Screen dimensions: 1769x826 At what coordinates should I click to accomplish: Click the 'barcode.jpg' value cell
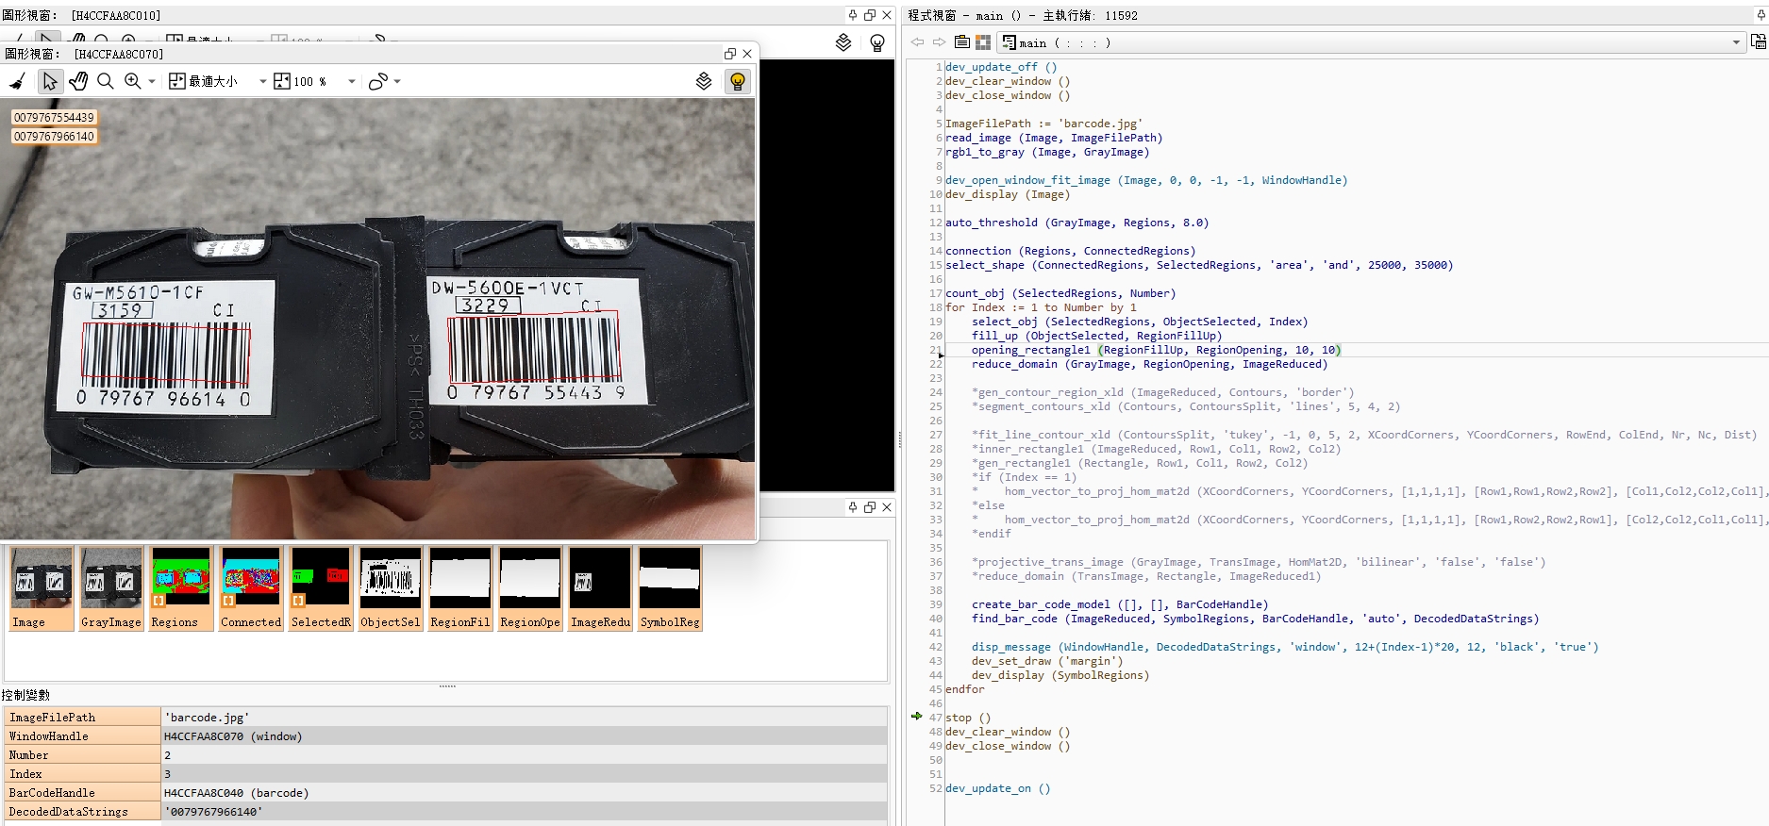click(x=525, y=717)
